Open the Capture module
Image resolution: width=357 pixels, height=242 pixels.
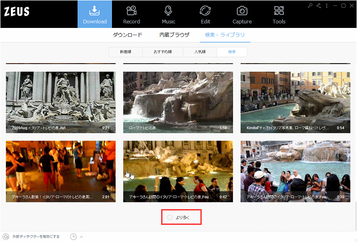point(242,14)
